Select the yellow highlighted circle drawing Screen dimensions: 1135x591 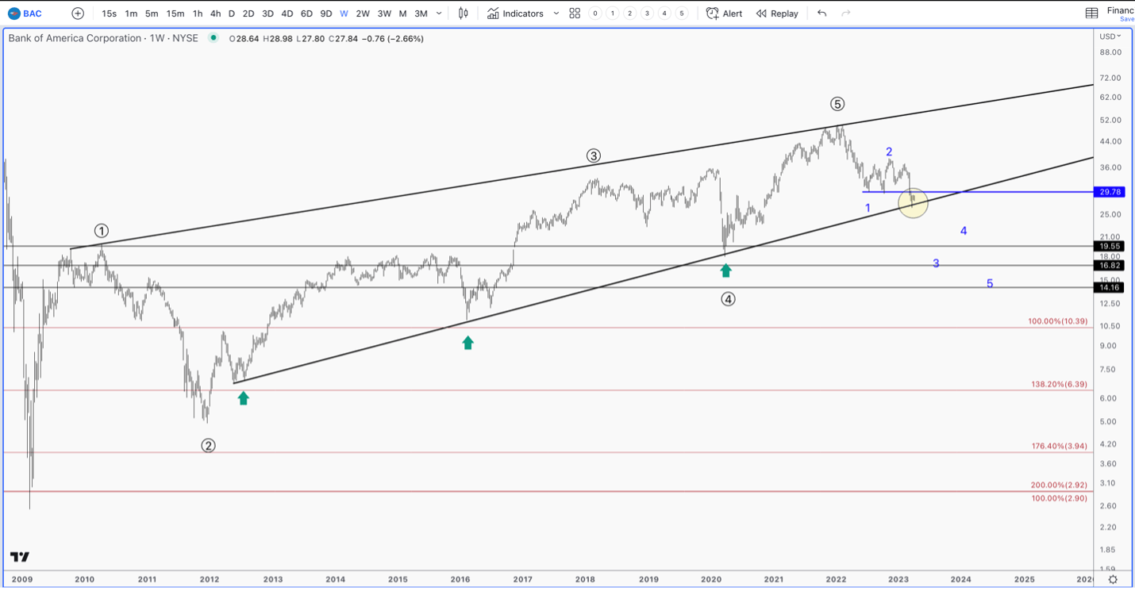914,203
